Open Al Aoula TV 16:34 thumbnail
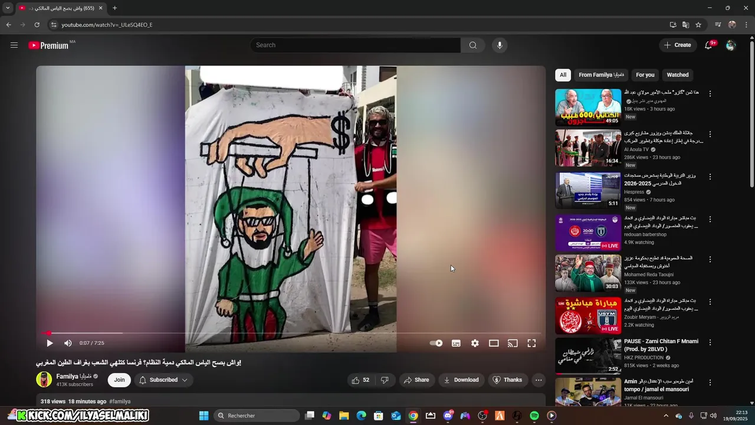 (x=588, y=148)
